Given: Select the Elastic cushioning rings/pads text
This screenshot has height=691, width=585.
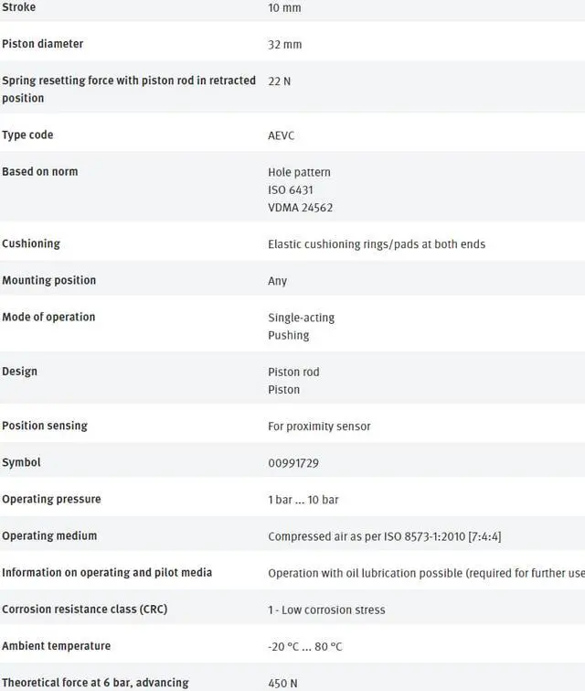Looking at the screenshot, I should coord(377,244).
